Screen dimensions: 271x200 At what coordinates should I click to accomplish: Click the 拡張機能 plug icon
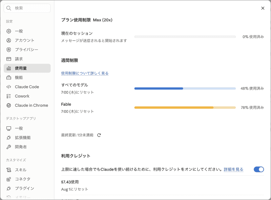(9, 137)
